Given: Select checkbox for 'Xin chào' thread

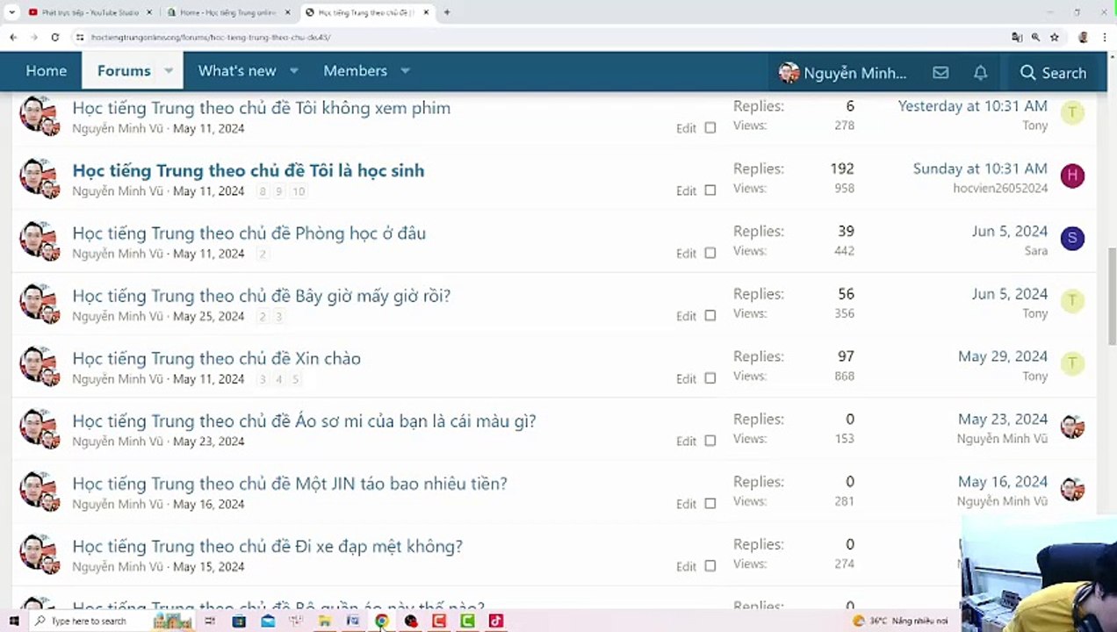Looking at the screenshot, I should point(710,378).
